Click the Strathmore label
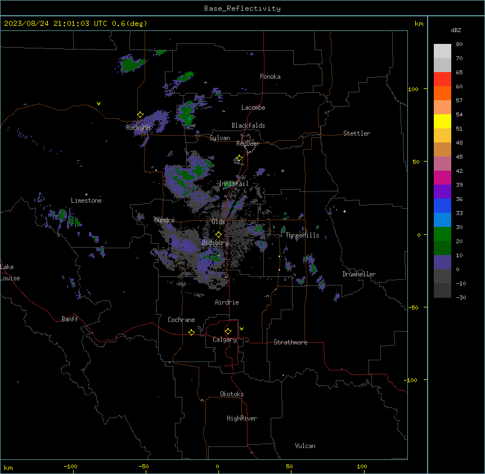 click(x=290, y=342)
